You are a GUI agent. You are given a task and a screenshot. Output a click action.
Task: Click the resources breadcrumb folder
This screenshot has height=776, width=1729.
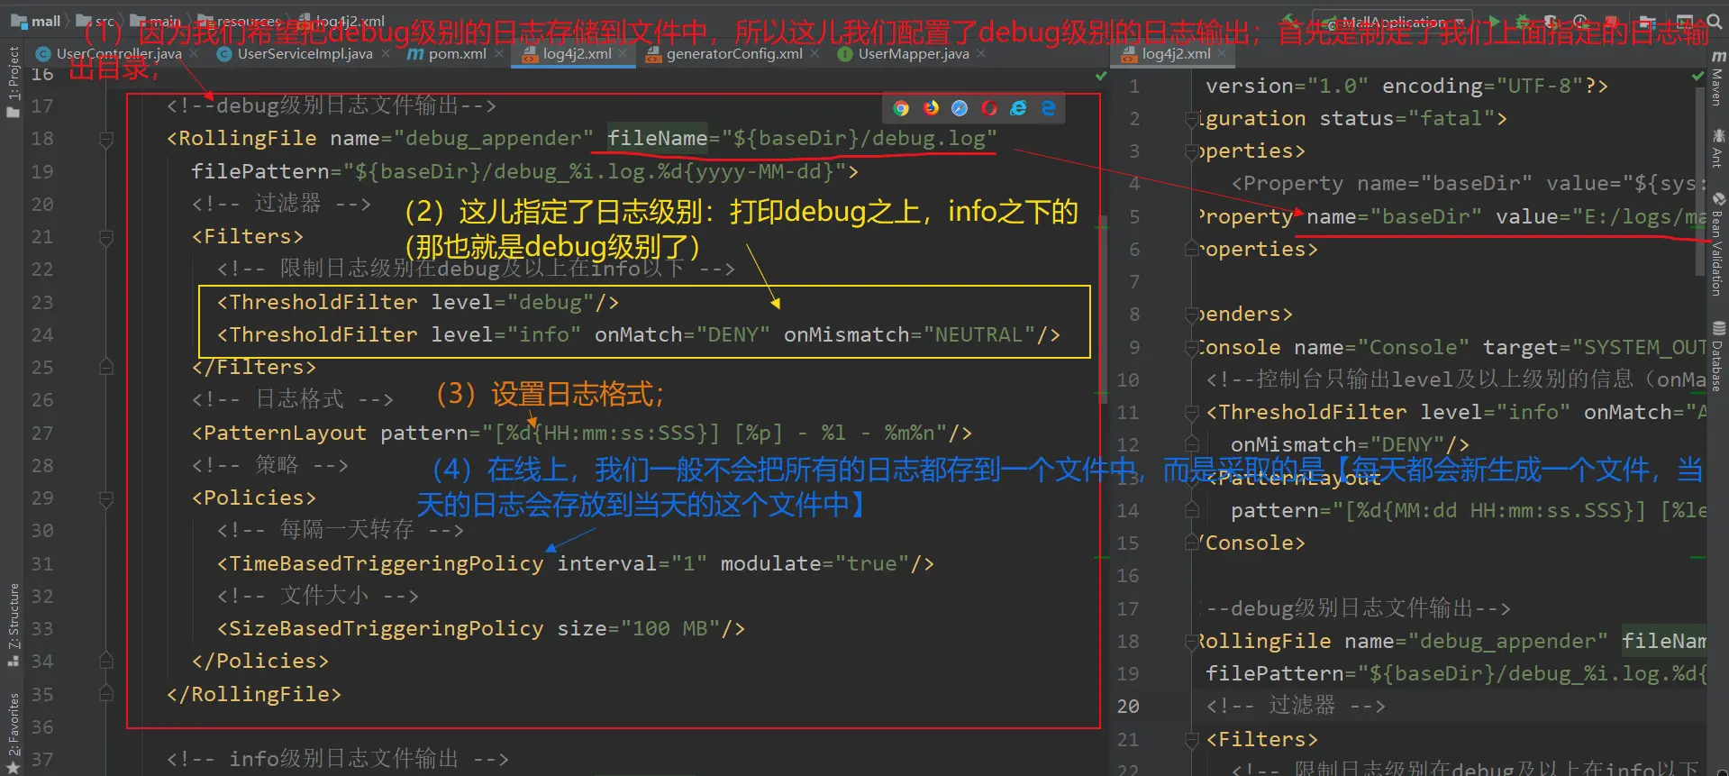point(240,21)
